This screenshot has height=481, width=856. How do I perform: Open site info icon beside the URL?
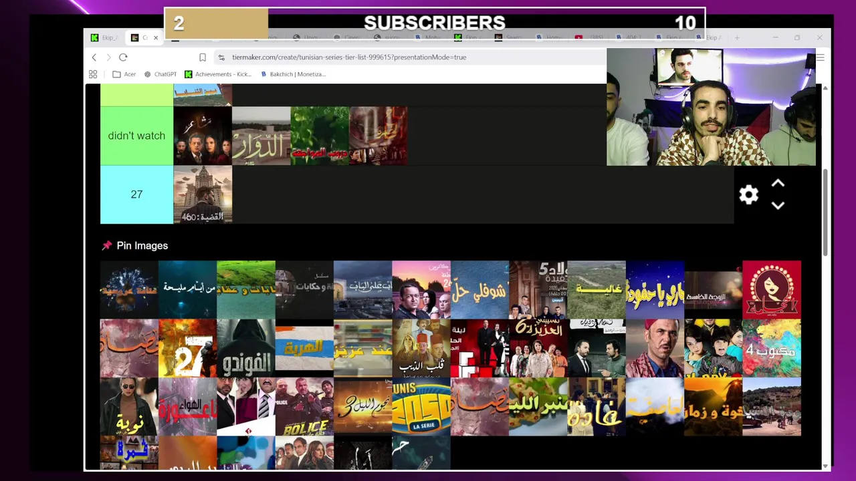click(221, 57)
